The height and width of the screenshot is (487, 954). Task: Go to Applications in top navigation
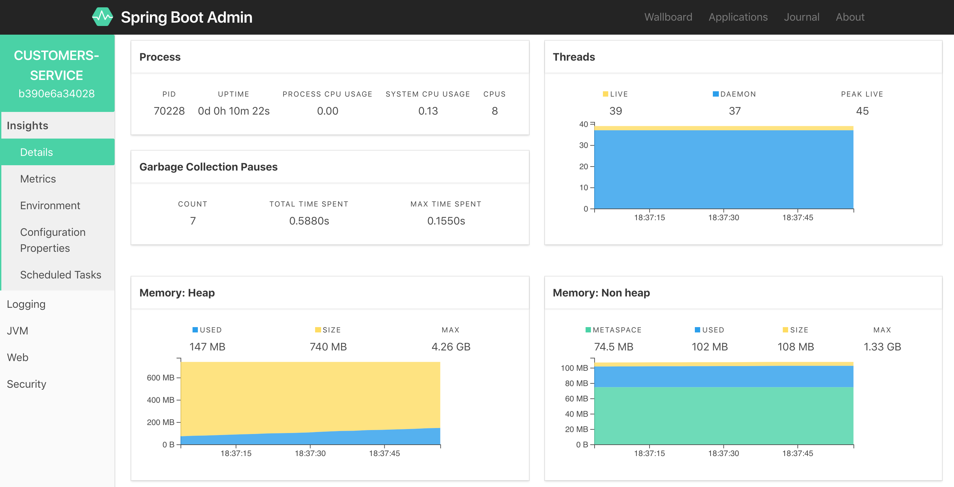[738, 17]
